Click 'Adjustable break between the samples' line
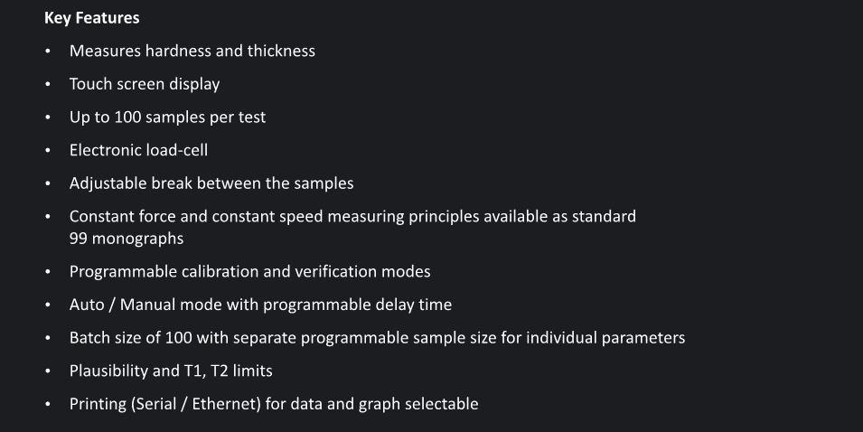 tap(211, 183)
